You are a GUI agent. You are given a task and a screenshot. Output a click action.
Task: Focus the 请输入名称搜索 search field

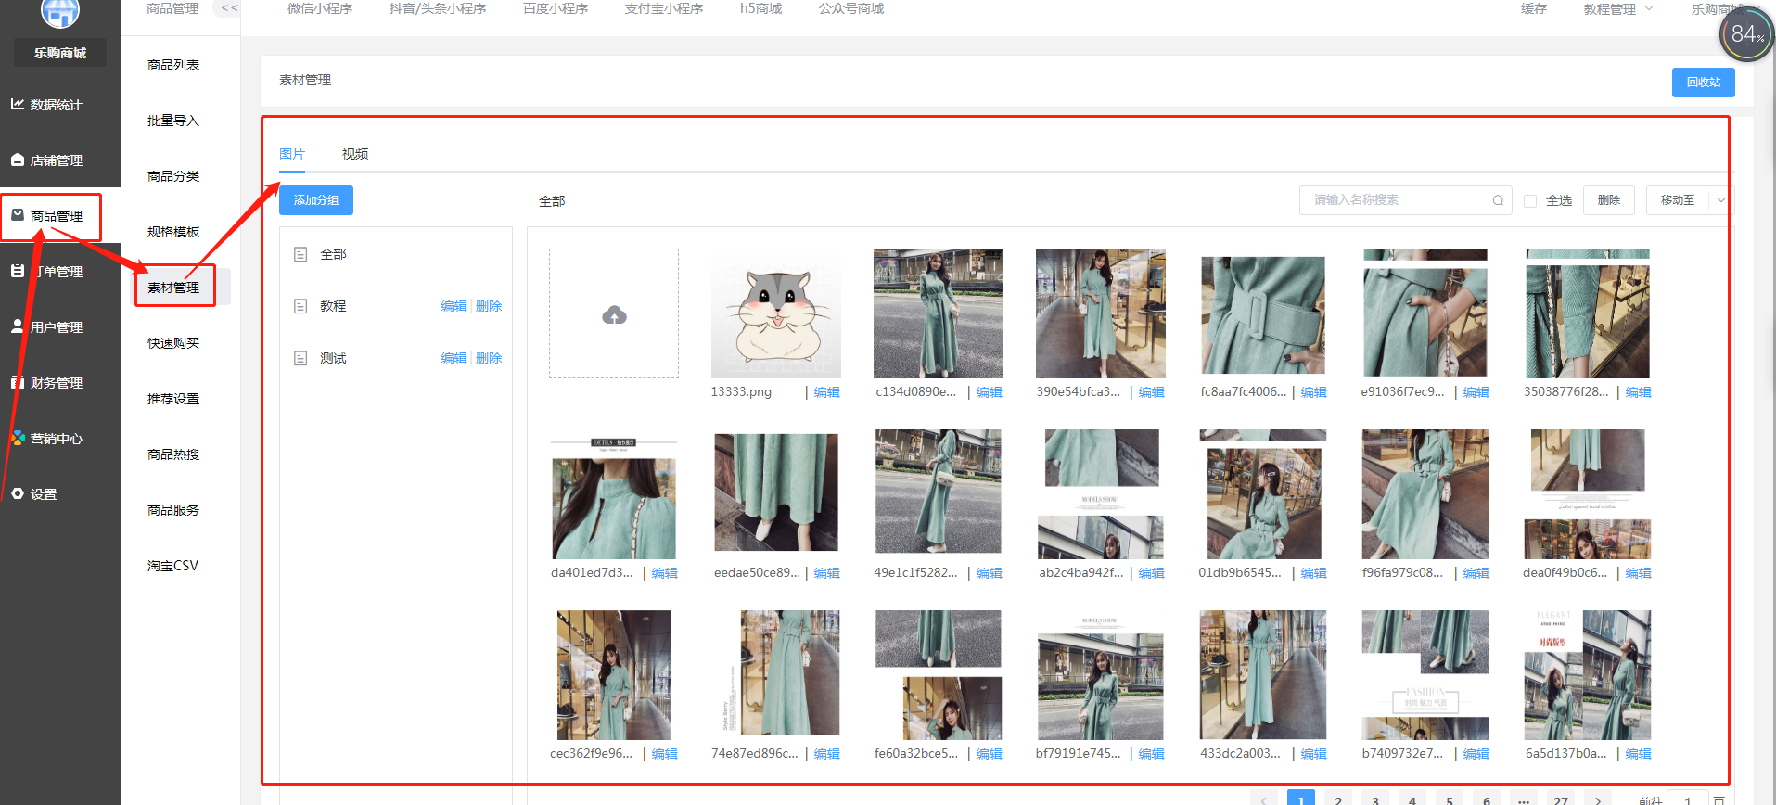point(1405,200)
